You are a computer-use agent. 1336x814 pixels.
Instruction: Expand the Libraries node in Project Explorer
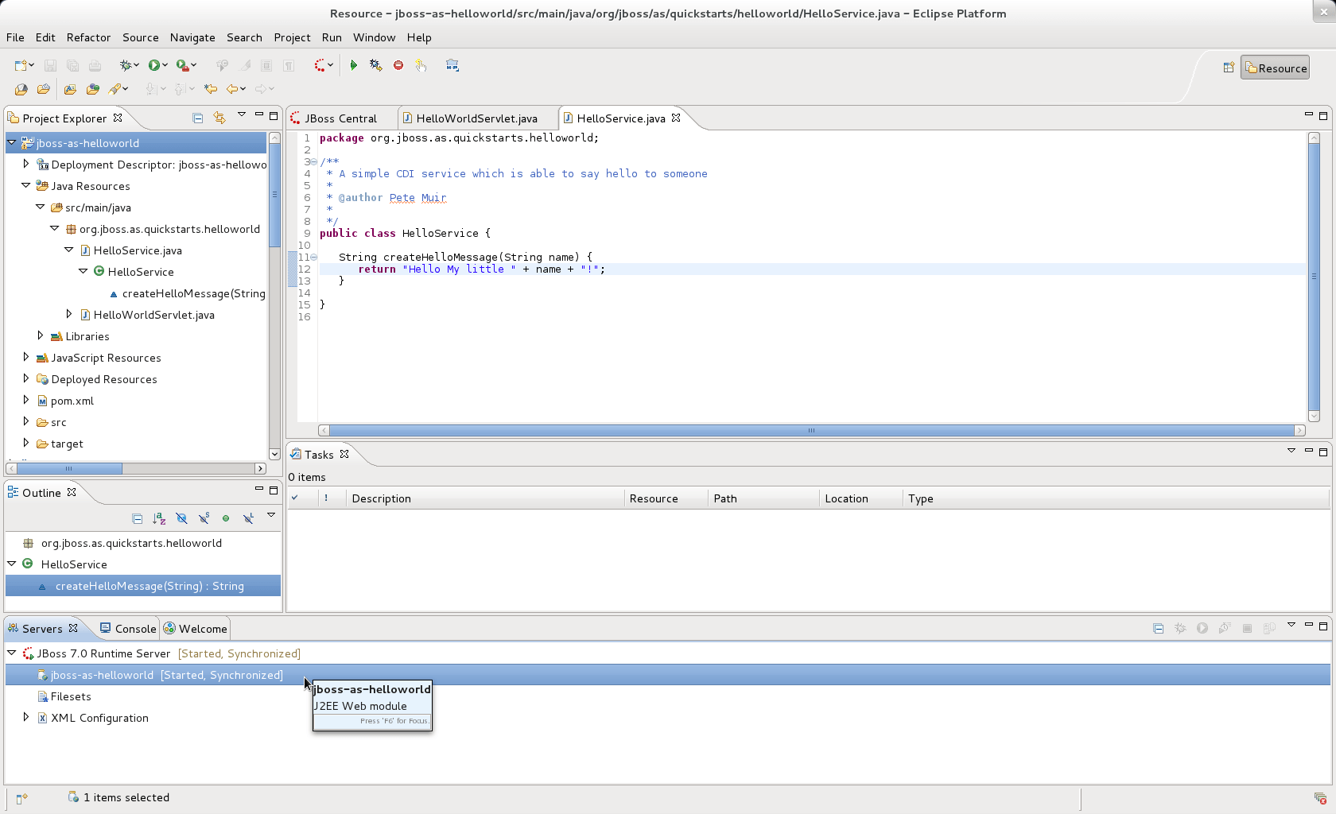click(x=41, y=336)
